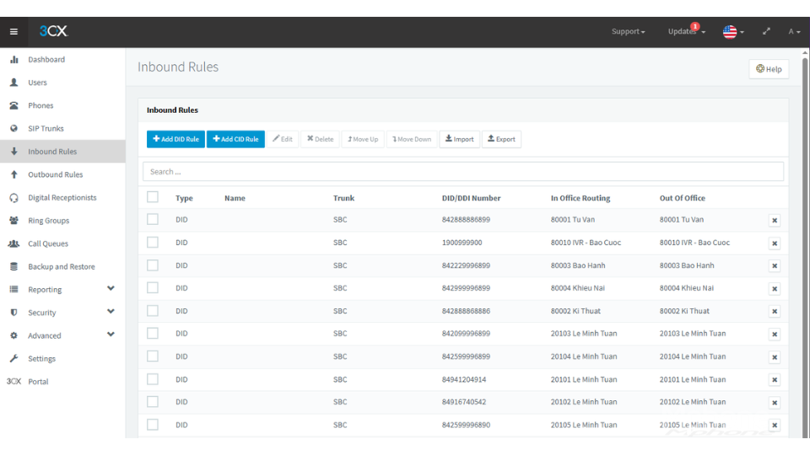
Task: Click the Digital Receptionists headset icon
Action: 14,197
